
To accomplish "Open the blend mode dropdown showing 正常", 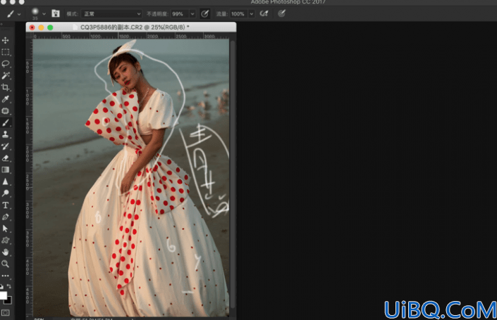I will tap(111, 14).
